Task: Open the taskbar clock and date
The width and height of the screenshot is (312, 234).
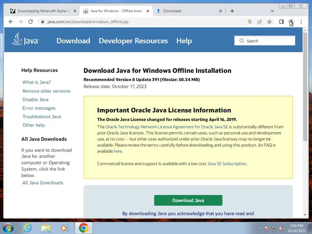Action: (x=296, y=228)
